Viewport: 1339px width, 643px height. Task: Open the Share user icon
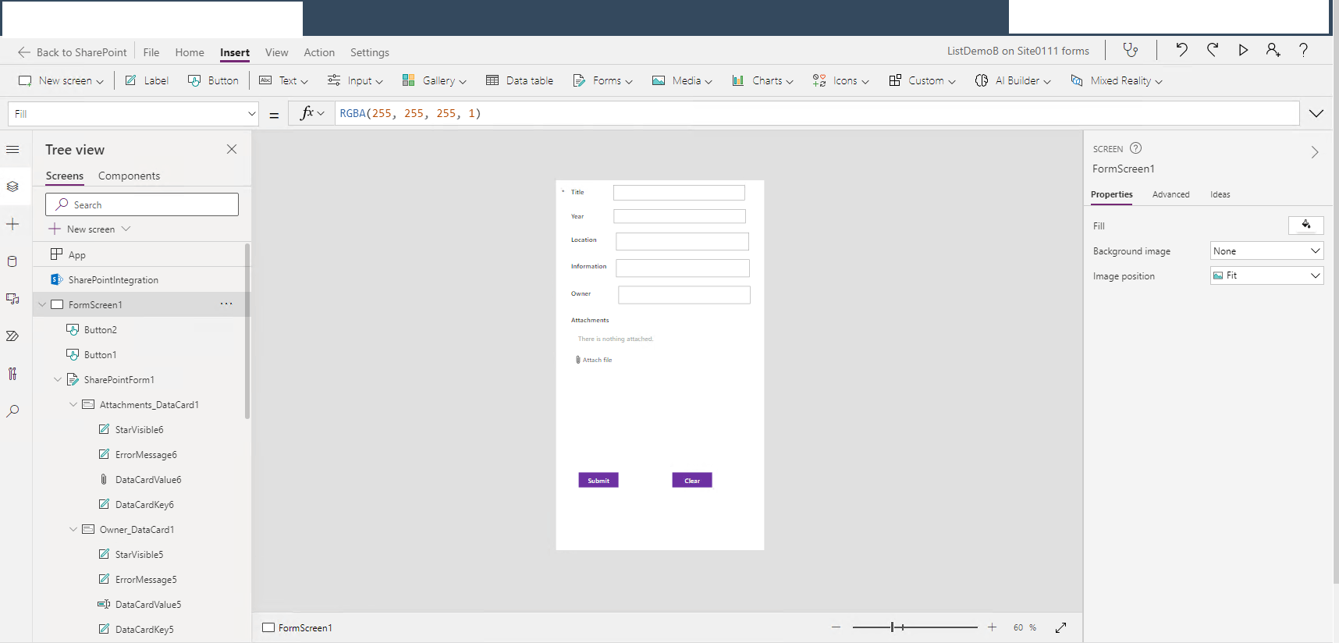[1273, 50]
